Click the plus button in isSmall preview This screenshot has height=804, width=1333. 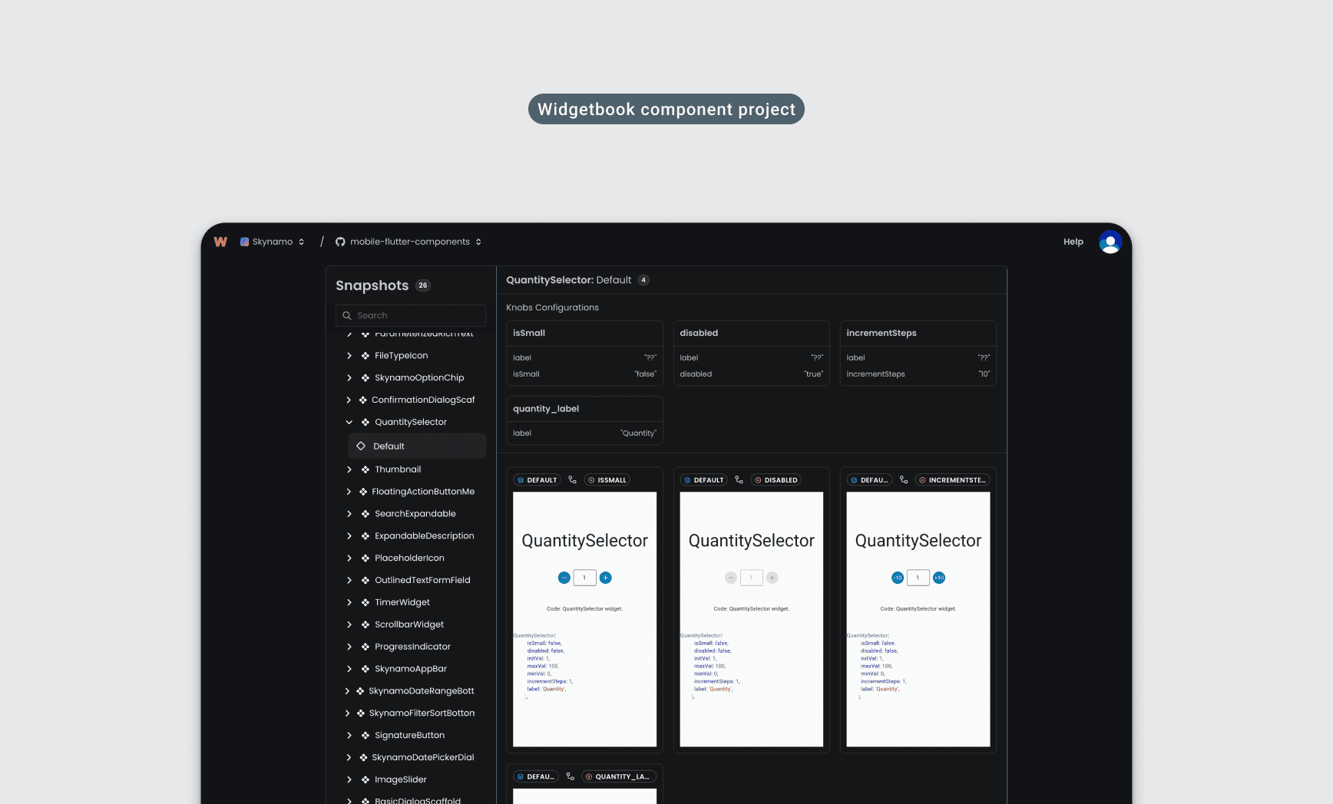[x=605, y=578]
